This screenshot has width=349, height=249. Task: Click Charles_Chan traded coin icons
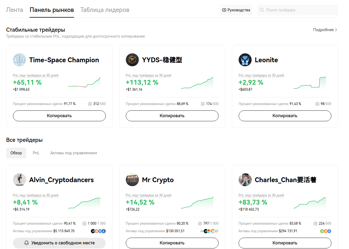(x=326, y=231)
